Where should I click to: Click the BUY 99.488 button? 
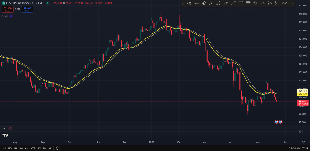coord(27,9)
